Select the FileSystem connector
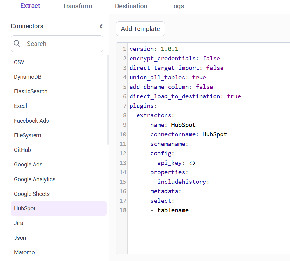This screenshot has width=290, height=261. 27,135
